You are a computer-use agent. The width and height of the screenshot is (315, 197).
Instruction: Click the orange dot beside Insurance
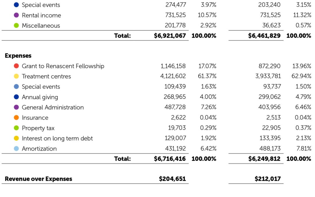[16, 118]
